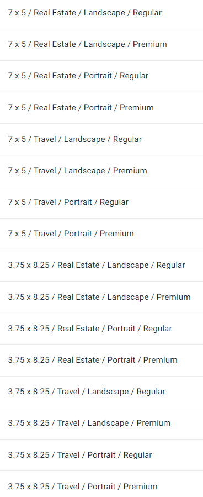Open the first 3.75 x 8.25 variant entry
Image resolution: width=203 pixels, height=497 pixels.
coord(101,266)
